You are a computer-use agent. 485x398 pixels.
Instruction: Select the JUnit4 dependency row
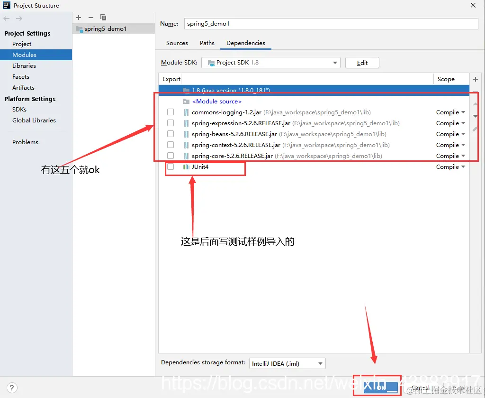(x=314, y=167)
